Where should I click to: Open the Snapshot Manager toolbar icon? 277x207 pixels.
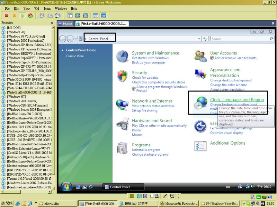pyautogui.click(x=58, y=16)
